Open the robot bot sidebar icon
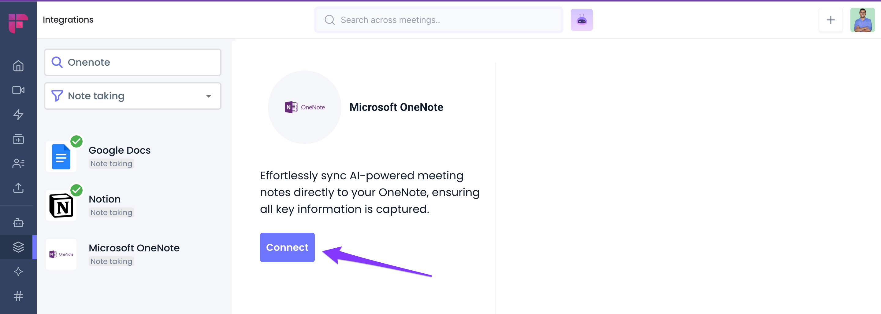 click(x=18, y=223)
